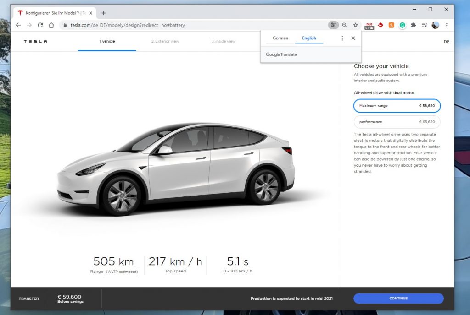The height and width of the screenshot is (315, 470).
Task: Go to the 3. inside view step
Action: pyautogui.click(x=224, y=41)
